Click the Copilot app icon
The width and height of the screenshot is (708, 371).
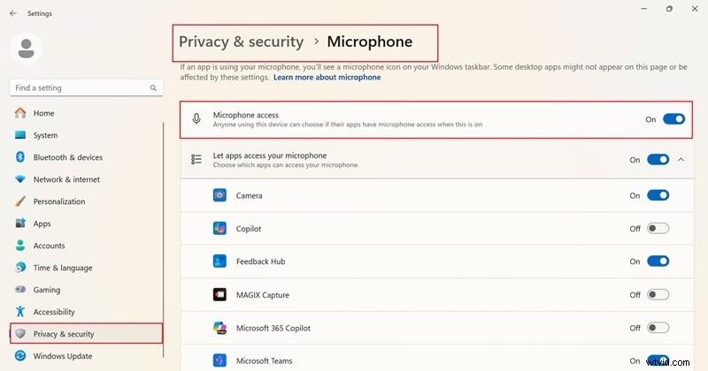(219, 229)
